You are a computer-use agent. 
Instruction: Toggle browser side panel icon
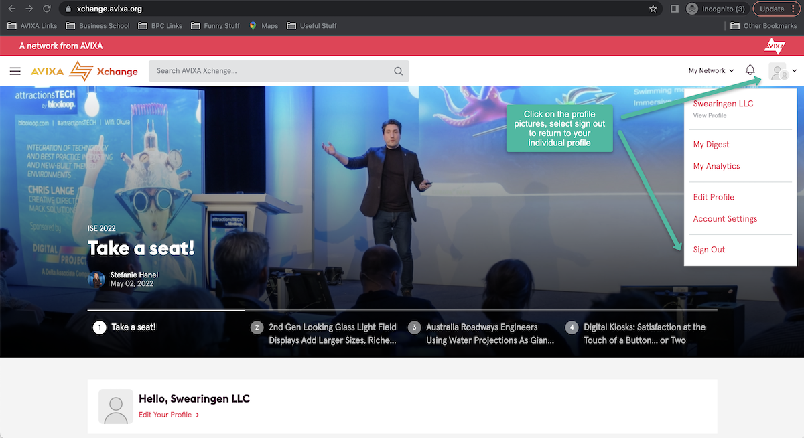coord(675,9)
